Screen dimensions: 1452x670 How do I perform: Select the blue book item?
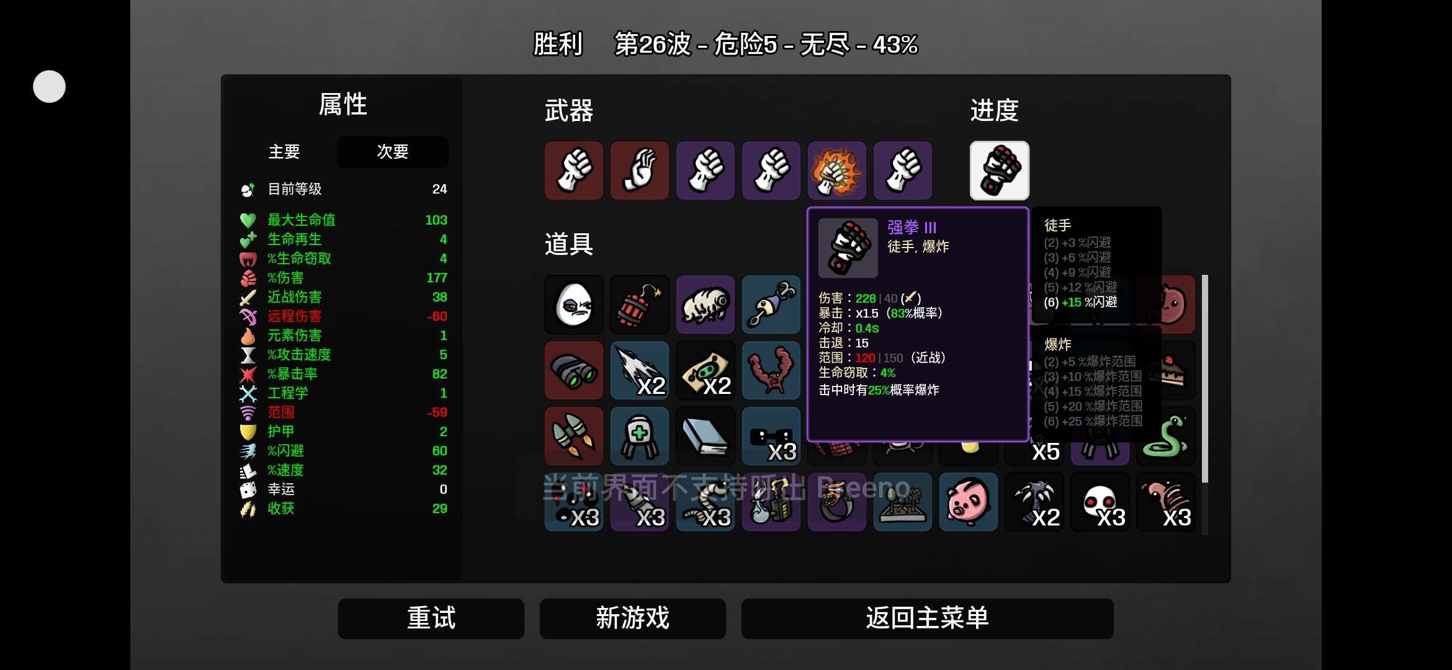point(705,436)
